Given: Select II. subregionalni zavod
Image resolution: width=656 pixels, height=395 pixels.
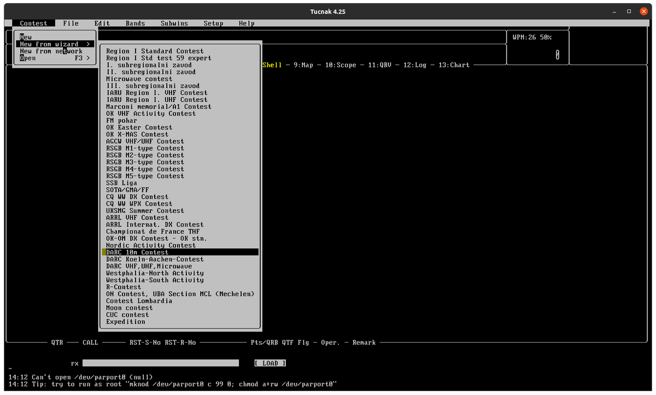Looking at the screenshot, I should point(180,72).
